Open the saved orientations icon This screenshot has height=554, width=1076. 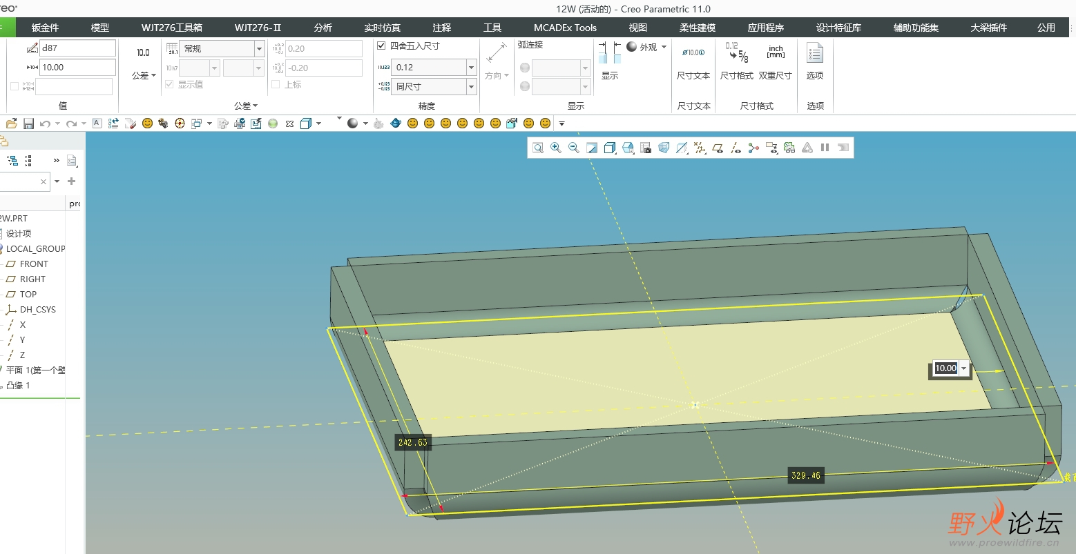pos(628,148)
